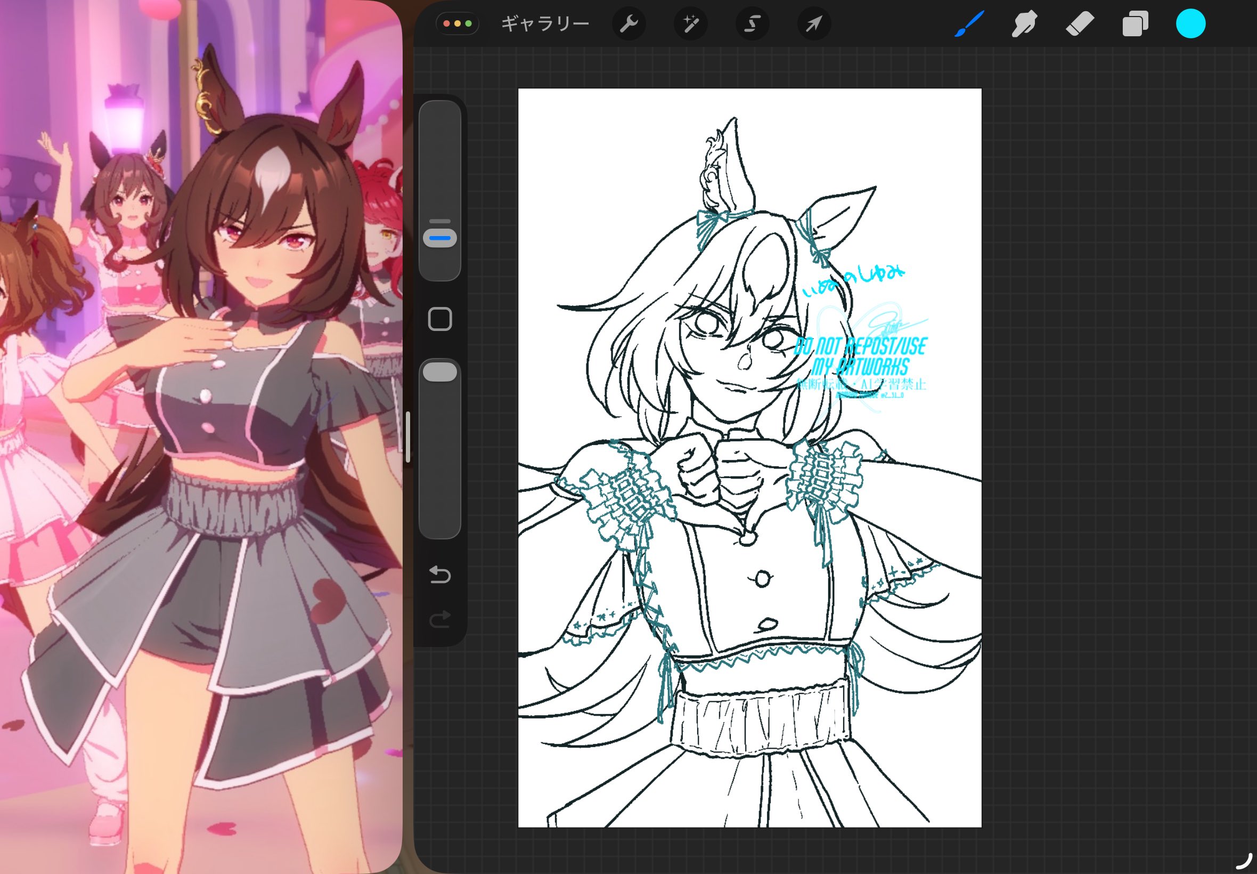Activate the Selection tool
The image size is (1257, 874).
pyautogui.click(x=753, y=24)
